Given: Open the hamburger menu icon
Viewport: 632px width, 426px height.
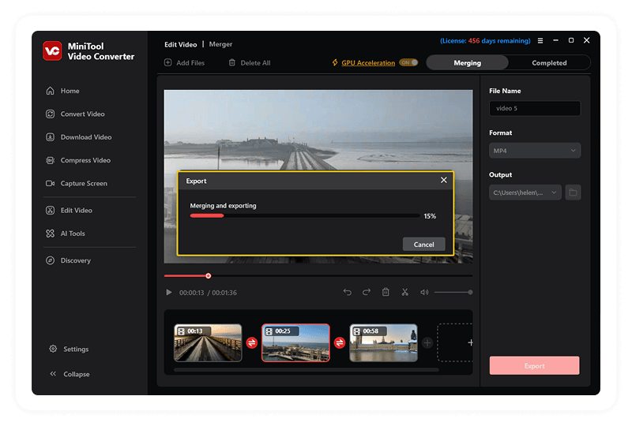Looking at the screenshot, I should [x=540, y=41].
